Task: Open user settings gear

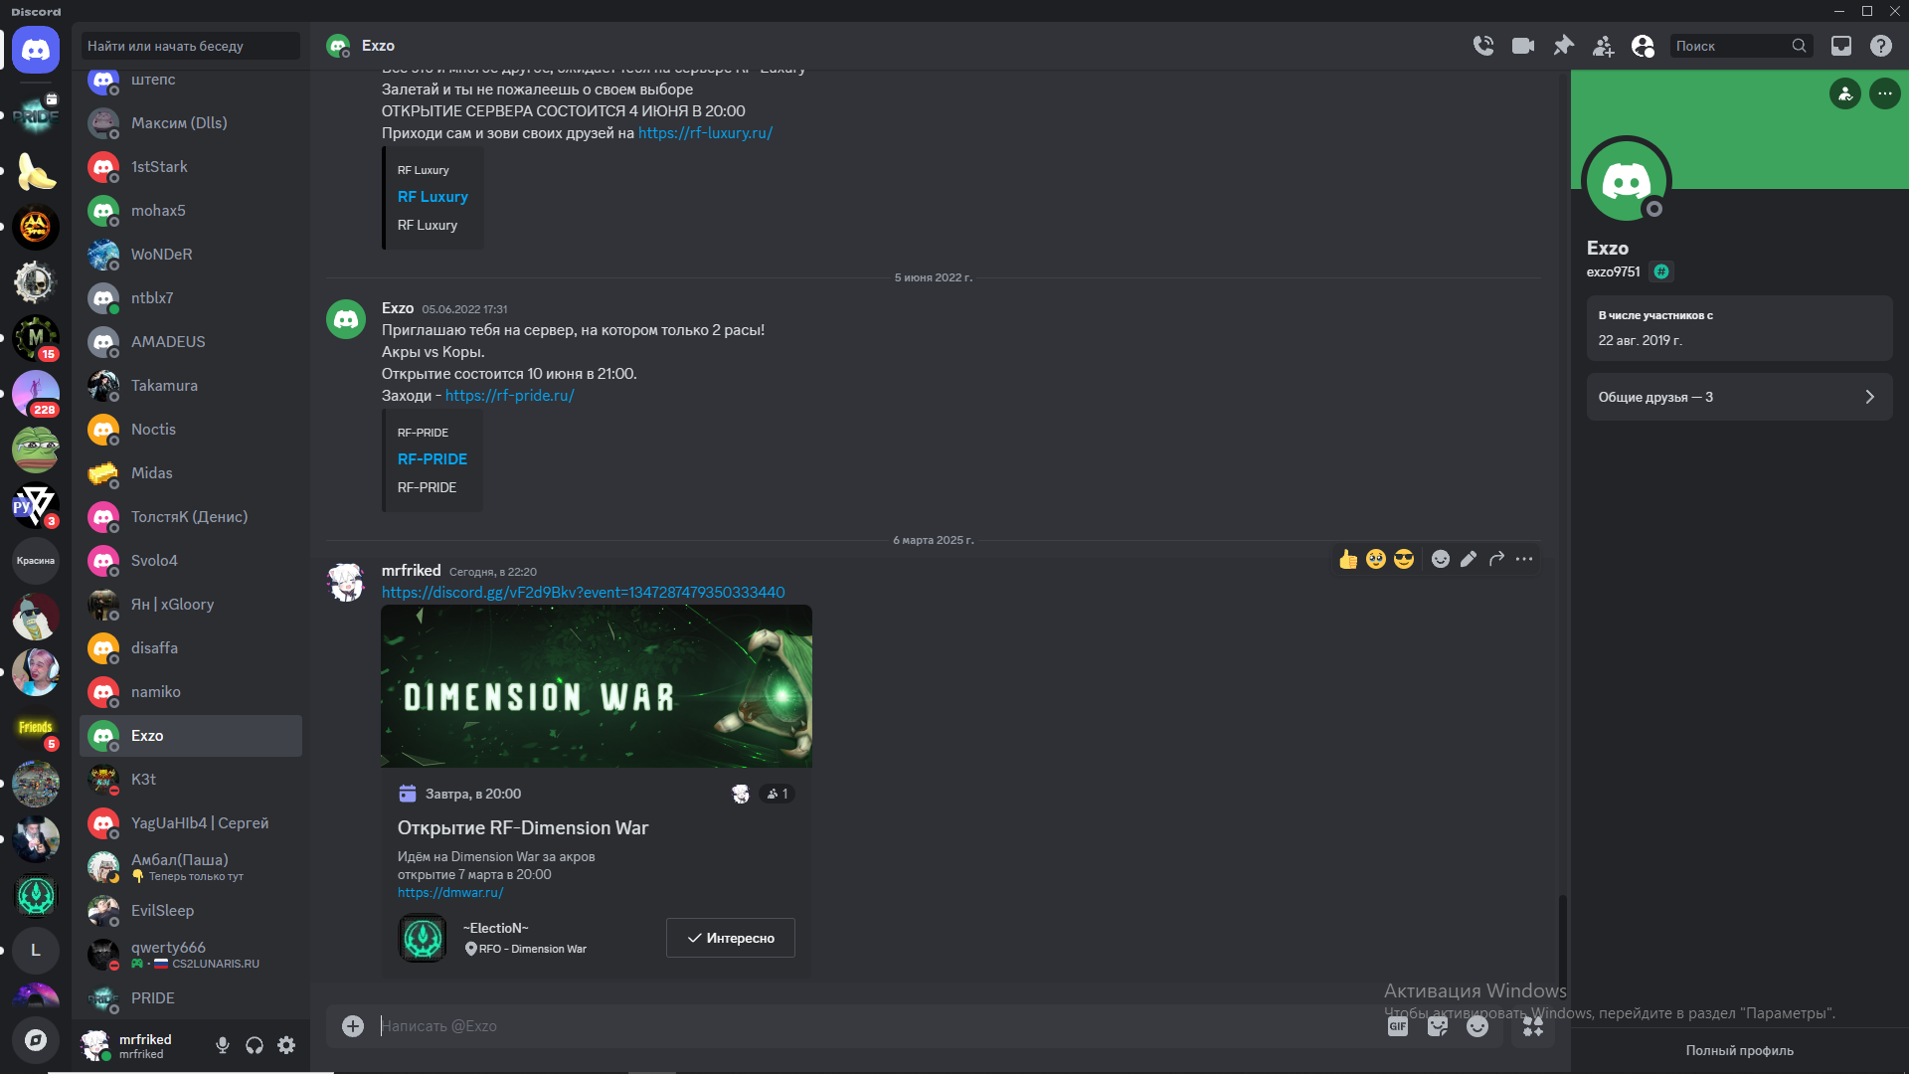Action: (286, 1045)
